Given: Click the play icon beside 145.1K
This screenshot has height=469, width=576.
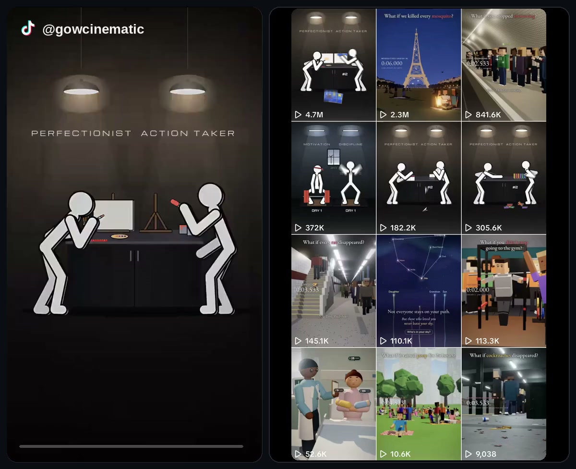Looking at the screenshot, I should click(x=298, y=341).
